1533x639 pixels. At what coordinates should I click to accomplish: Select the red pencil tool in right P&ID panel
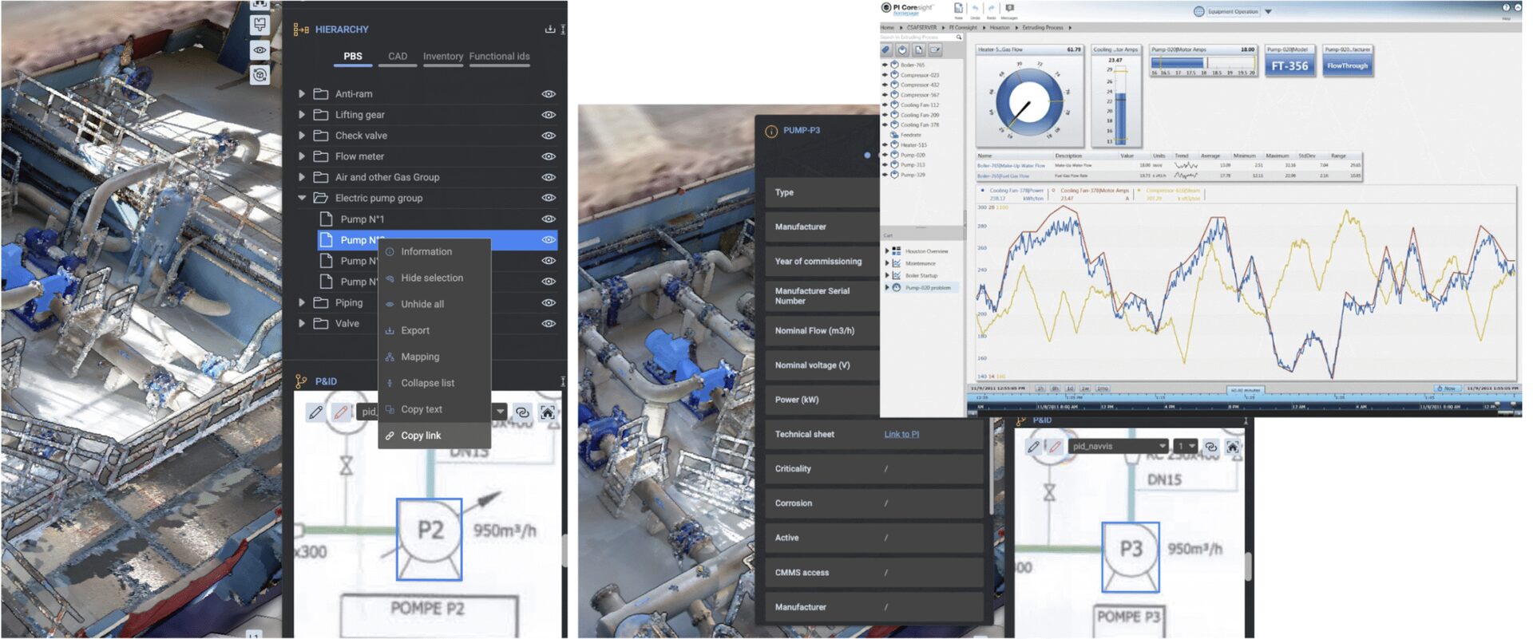click(1055, 447)
